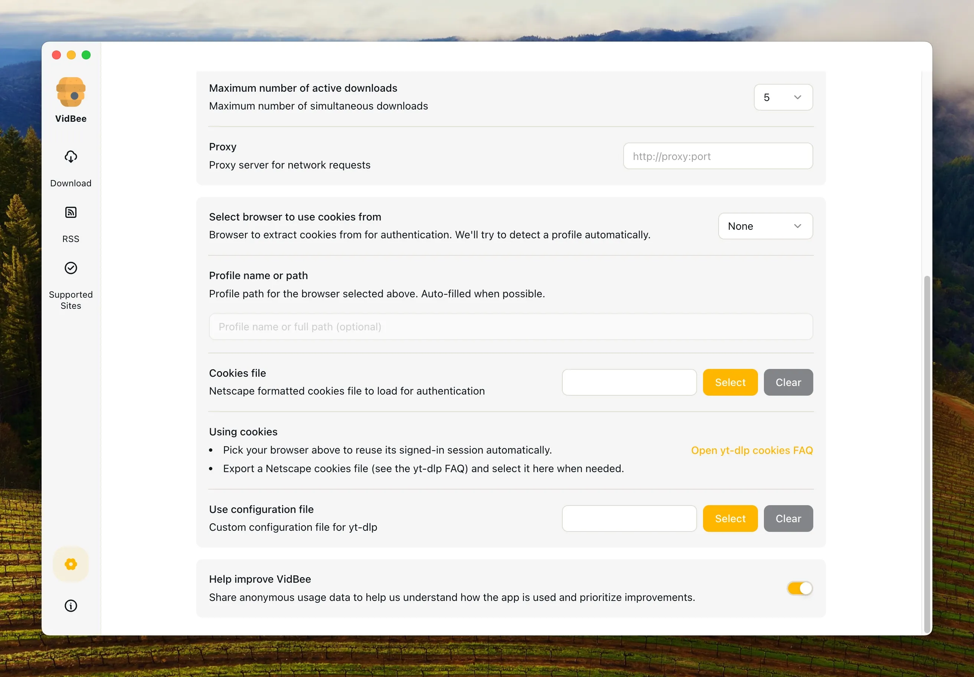Click the Proxy server input field
Image resolution: width=974 pixels, height=677 pixels.
coord(718,156)
